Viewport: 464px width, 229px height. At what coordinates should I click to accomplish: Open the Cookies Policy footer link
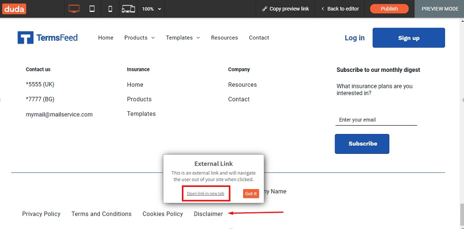[x=163, y=214]
